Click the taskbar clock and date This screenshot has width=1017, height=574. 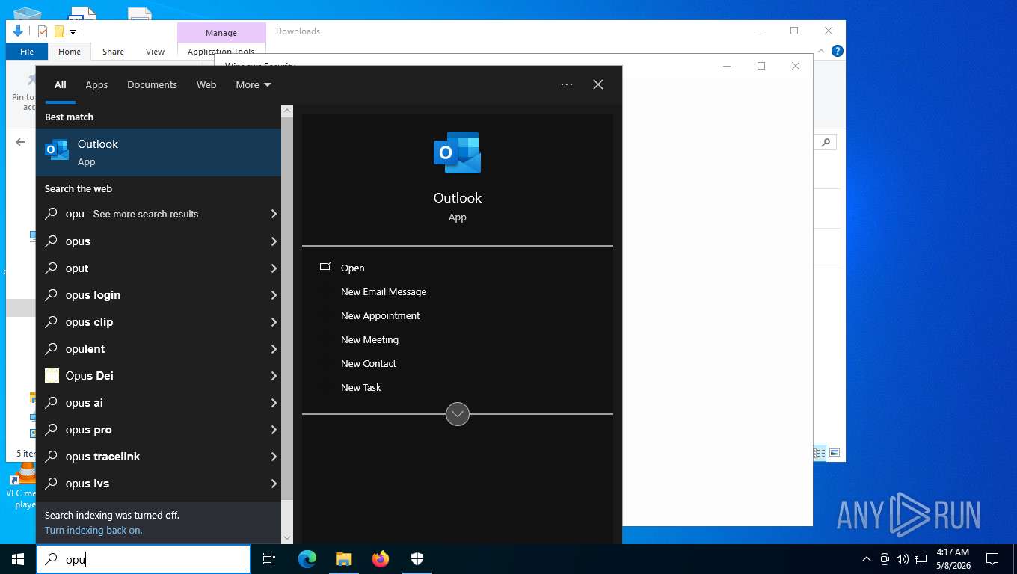(x=953, y=559)
